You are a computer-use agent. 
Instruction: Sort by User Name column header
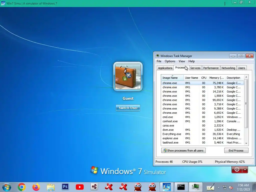(x=191, y=78)
